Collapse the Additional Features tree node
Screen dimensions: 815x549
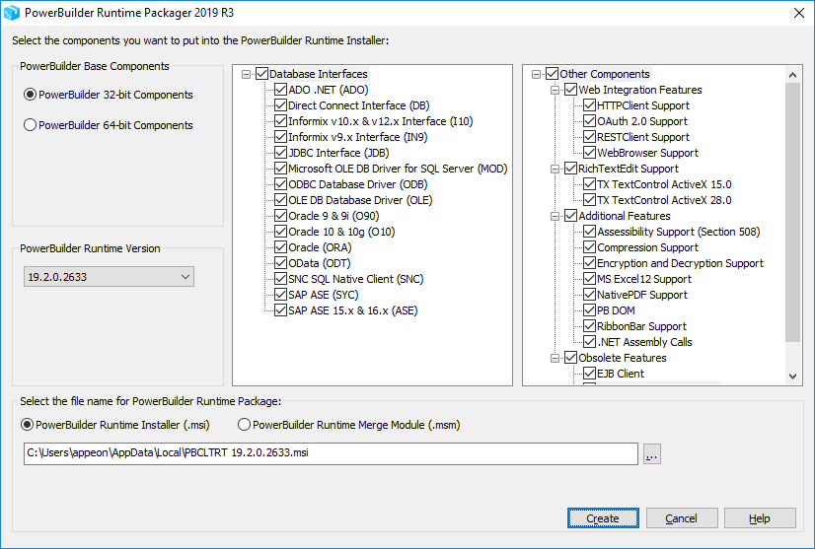coord(556,216)
